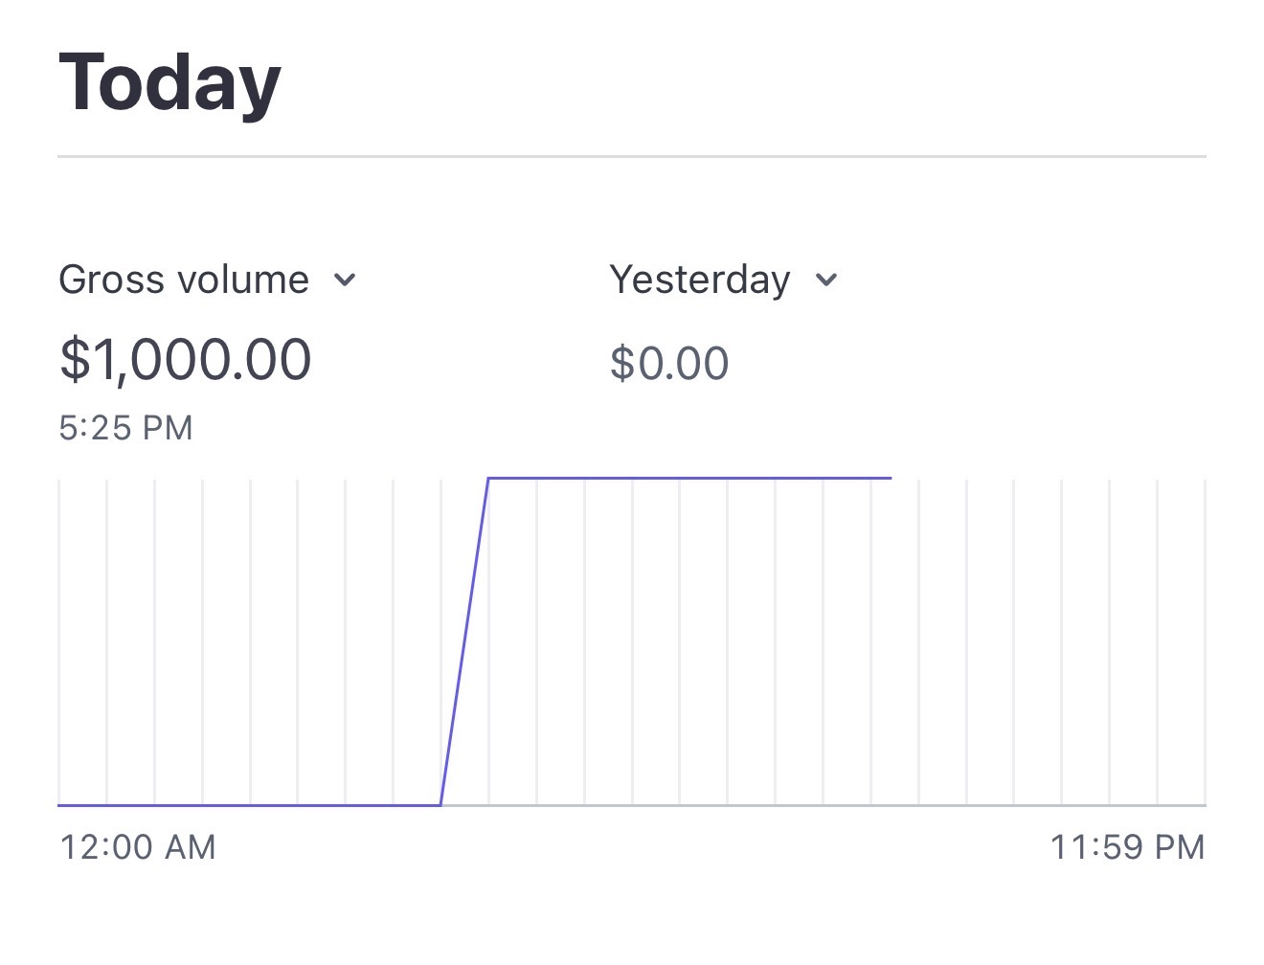Click the upper flat plateau of chart line
The image size is (1264, 965).
click(x=689, y=477)
